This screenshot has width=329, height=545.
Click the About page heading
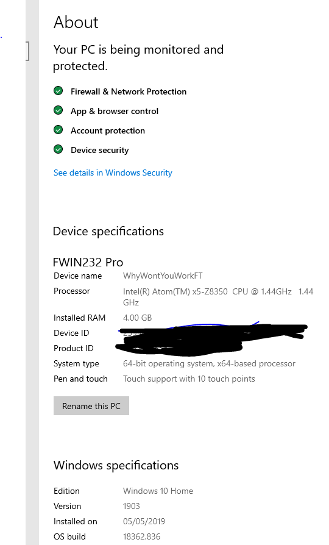coord(76,22)
